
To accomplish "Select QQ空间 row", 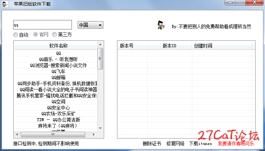I will 55,102.
